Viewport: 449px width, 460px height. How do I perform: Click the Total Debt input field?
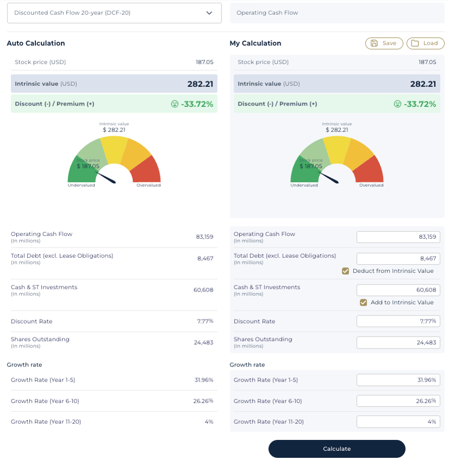tap(398, 258)
